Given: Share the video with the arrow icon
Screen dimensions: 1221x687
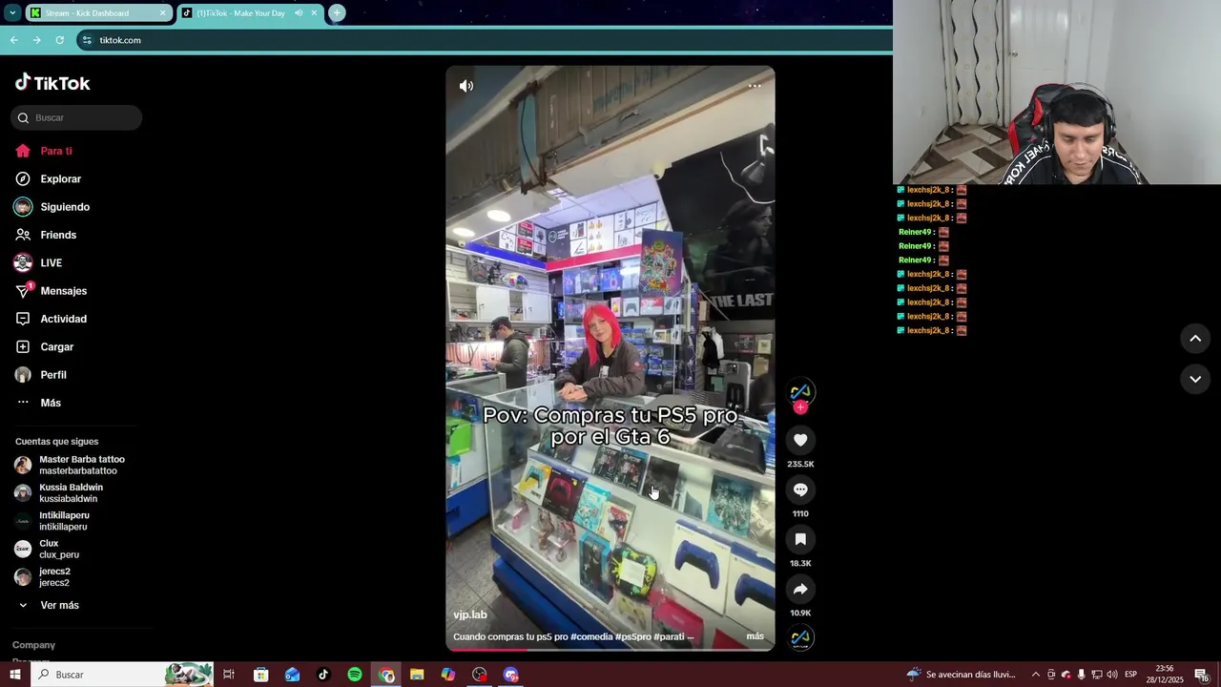Looking at the screenshot, I should (x=800, y=589).
